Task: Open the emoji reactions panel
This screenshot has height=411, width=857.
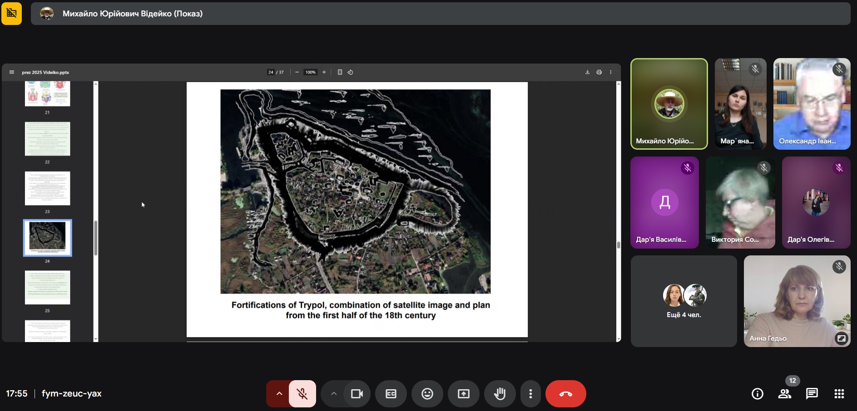Action: [427, 394]
